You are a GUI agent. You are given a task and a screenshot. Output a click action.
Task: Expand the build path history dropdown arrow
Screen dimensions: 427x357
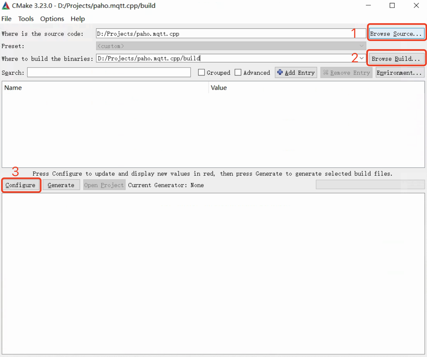[362, 58]
